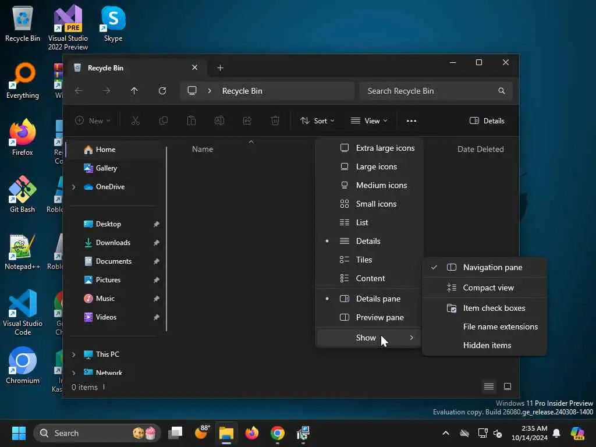
Task: Open Downloads in navigation pane
Action: click(x=114, y=243)
